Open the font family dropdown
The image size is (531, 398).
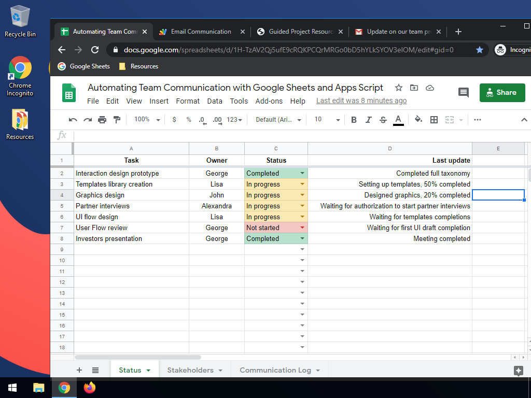pos(278,120)
